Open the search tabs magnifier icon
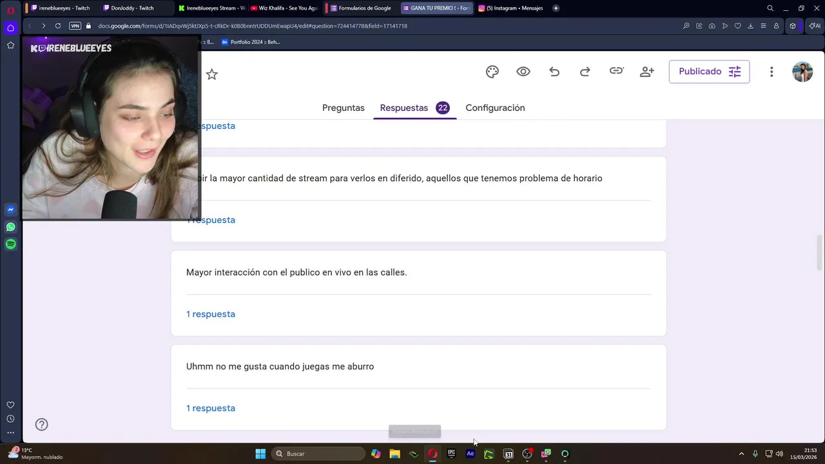The image size is (825, 464). 770,8
